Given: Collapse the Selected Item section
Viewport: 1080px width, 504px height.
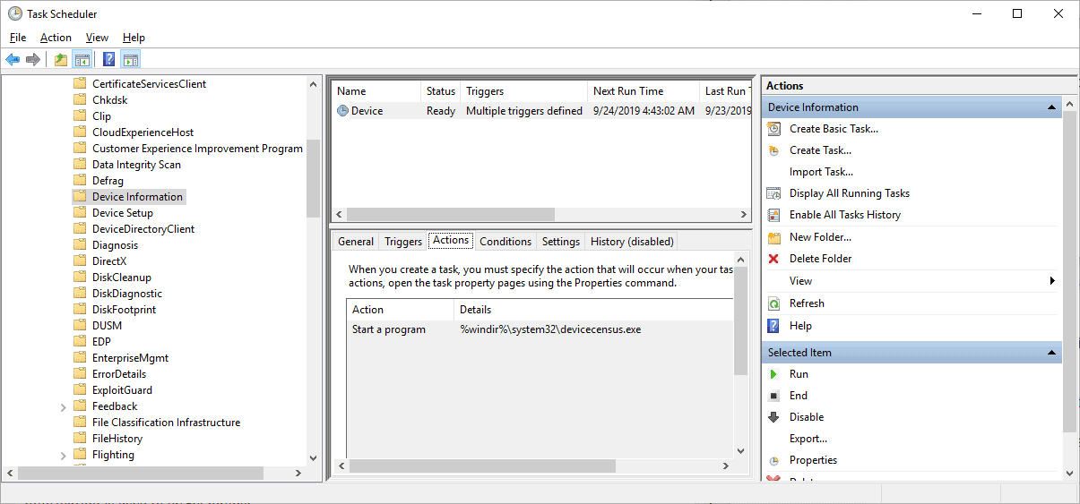Looking at the screenshot, I should pos(1051,353).
